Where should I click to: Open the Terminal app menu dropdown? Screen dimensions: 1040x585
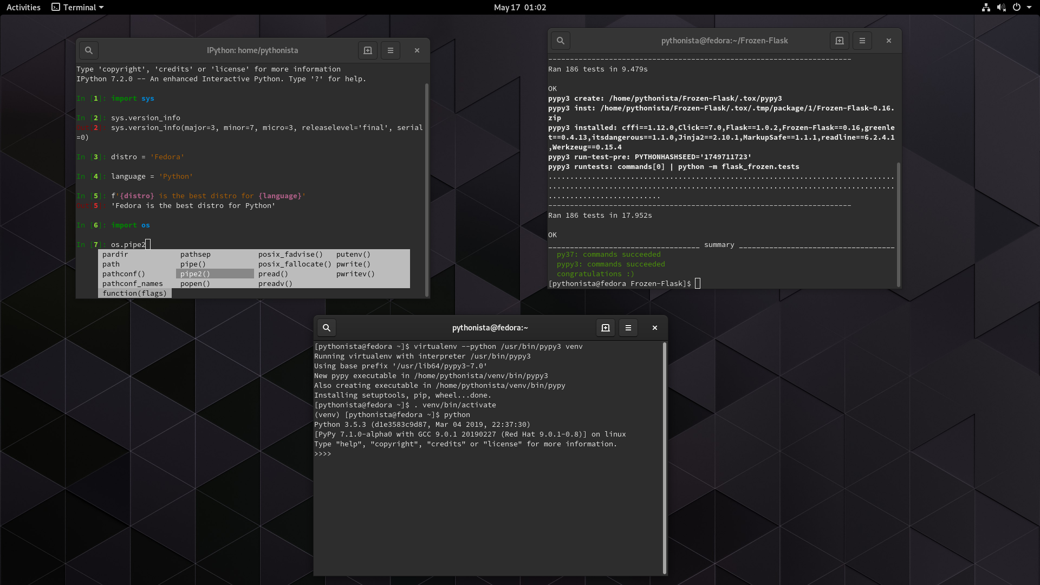coord(77,7)
